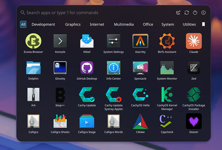Screen dimensions: 222x150
Task: Show the Multimedia category
Action: (124, 24)
